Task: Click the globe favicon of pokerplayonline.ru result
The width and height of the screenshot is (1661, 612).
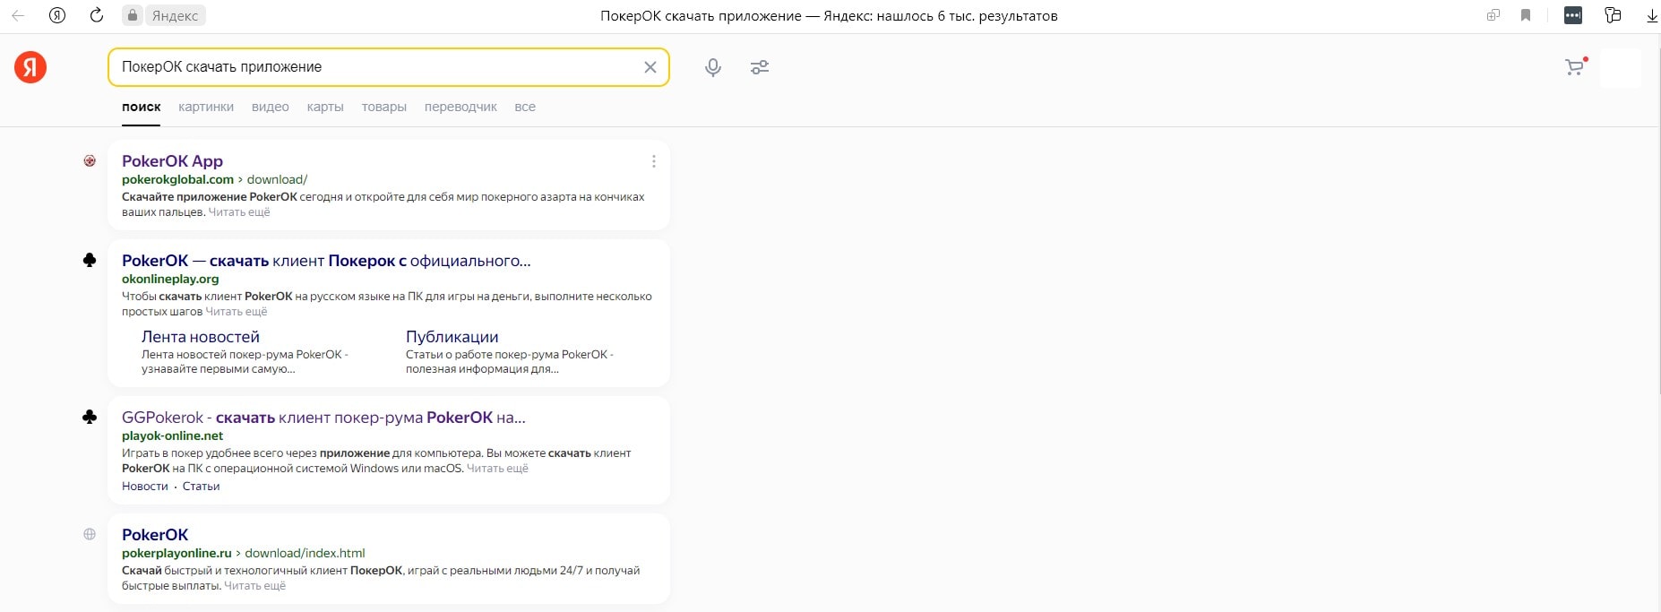Action: click(90, 534)
